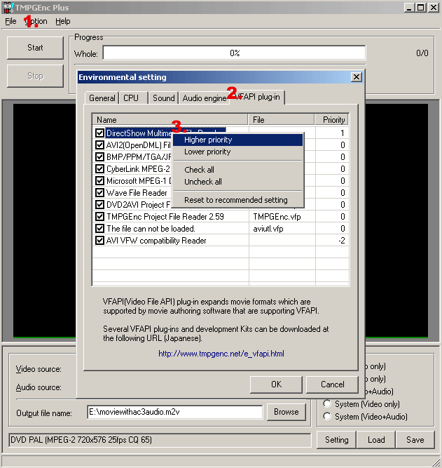Choose Lower priority in the context menu
Image resolution: width=442 pixels, height=468 pixels.
[207, 152]
